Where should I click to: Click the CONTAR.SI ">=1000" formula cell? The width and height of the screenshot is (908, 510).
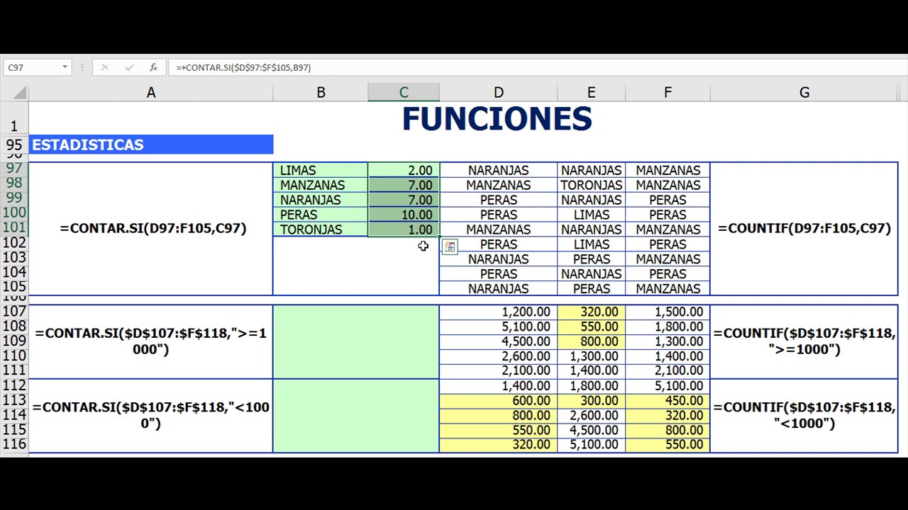[x=151, y=341]
